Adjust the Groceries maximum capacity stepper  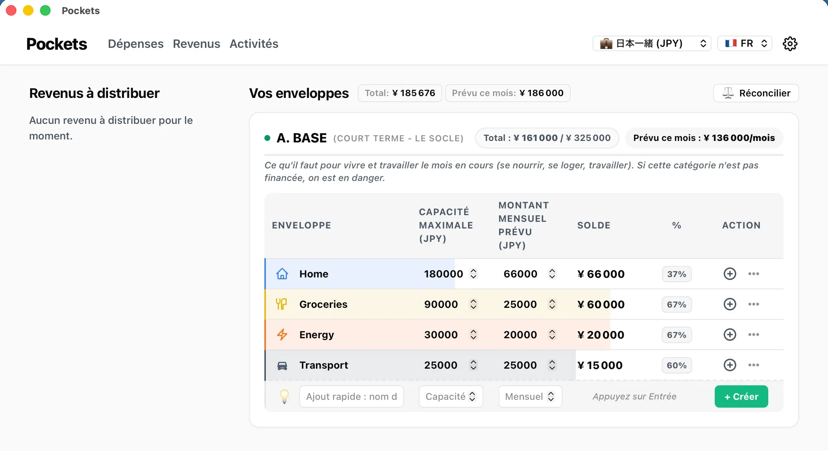pyautogui.click(x=473, y=304)
